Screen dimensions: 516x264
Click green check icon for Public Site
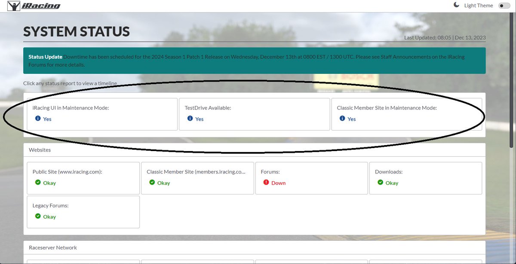pos(38,182)
